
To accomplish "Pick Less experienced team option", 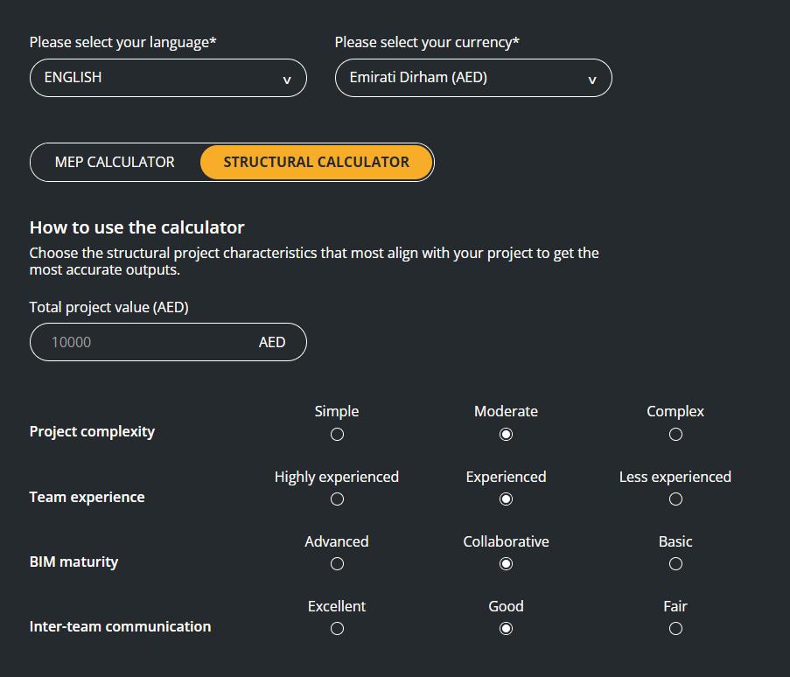I will click(675, 499).
